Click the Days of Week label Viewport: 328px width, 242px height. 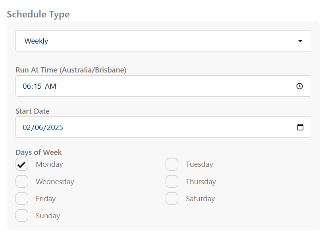[x=39, y=152]
